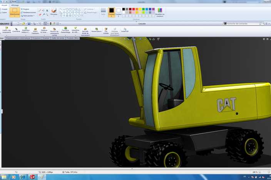The image size is (271, 180).
Task: Select the Paint pencil tool
Action: [40, 11]
